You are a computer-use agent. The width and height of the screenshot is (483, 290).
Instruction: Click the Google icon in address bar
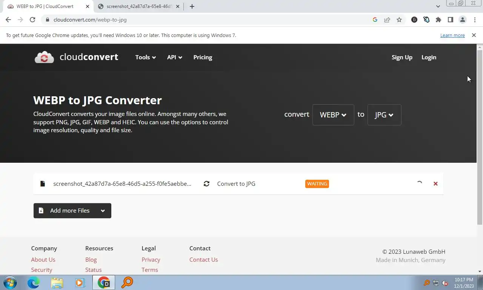pos(375,20)
